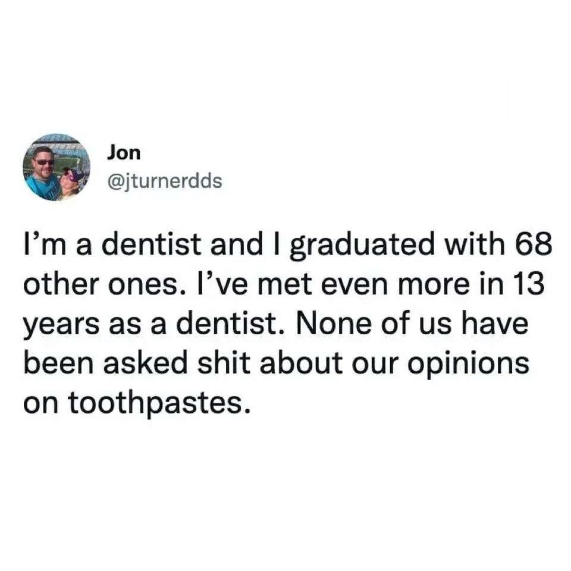Open Jon's circular profile picture
The width and height of the screenshot is (571, 571).
(x=56, y=167)
